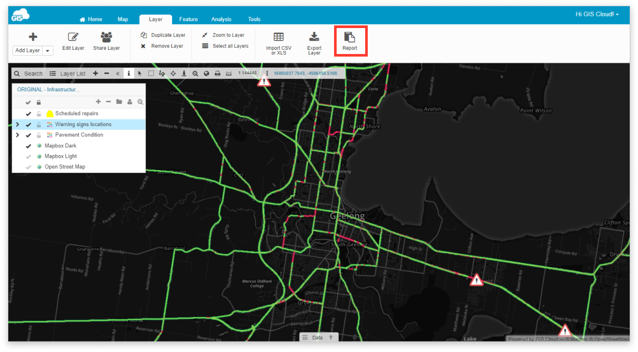Click the globe icon on the map toolbar

pos(206,73)
